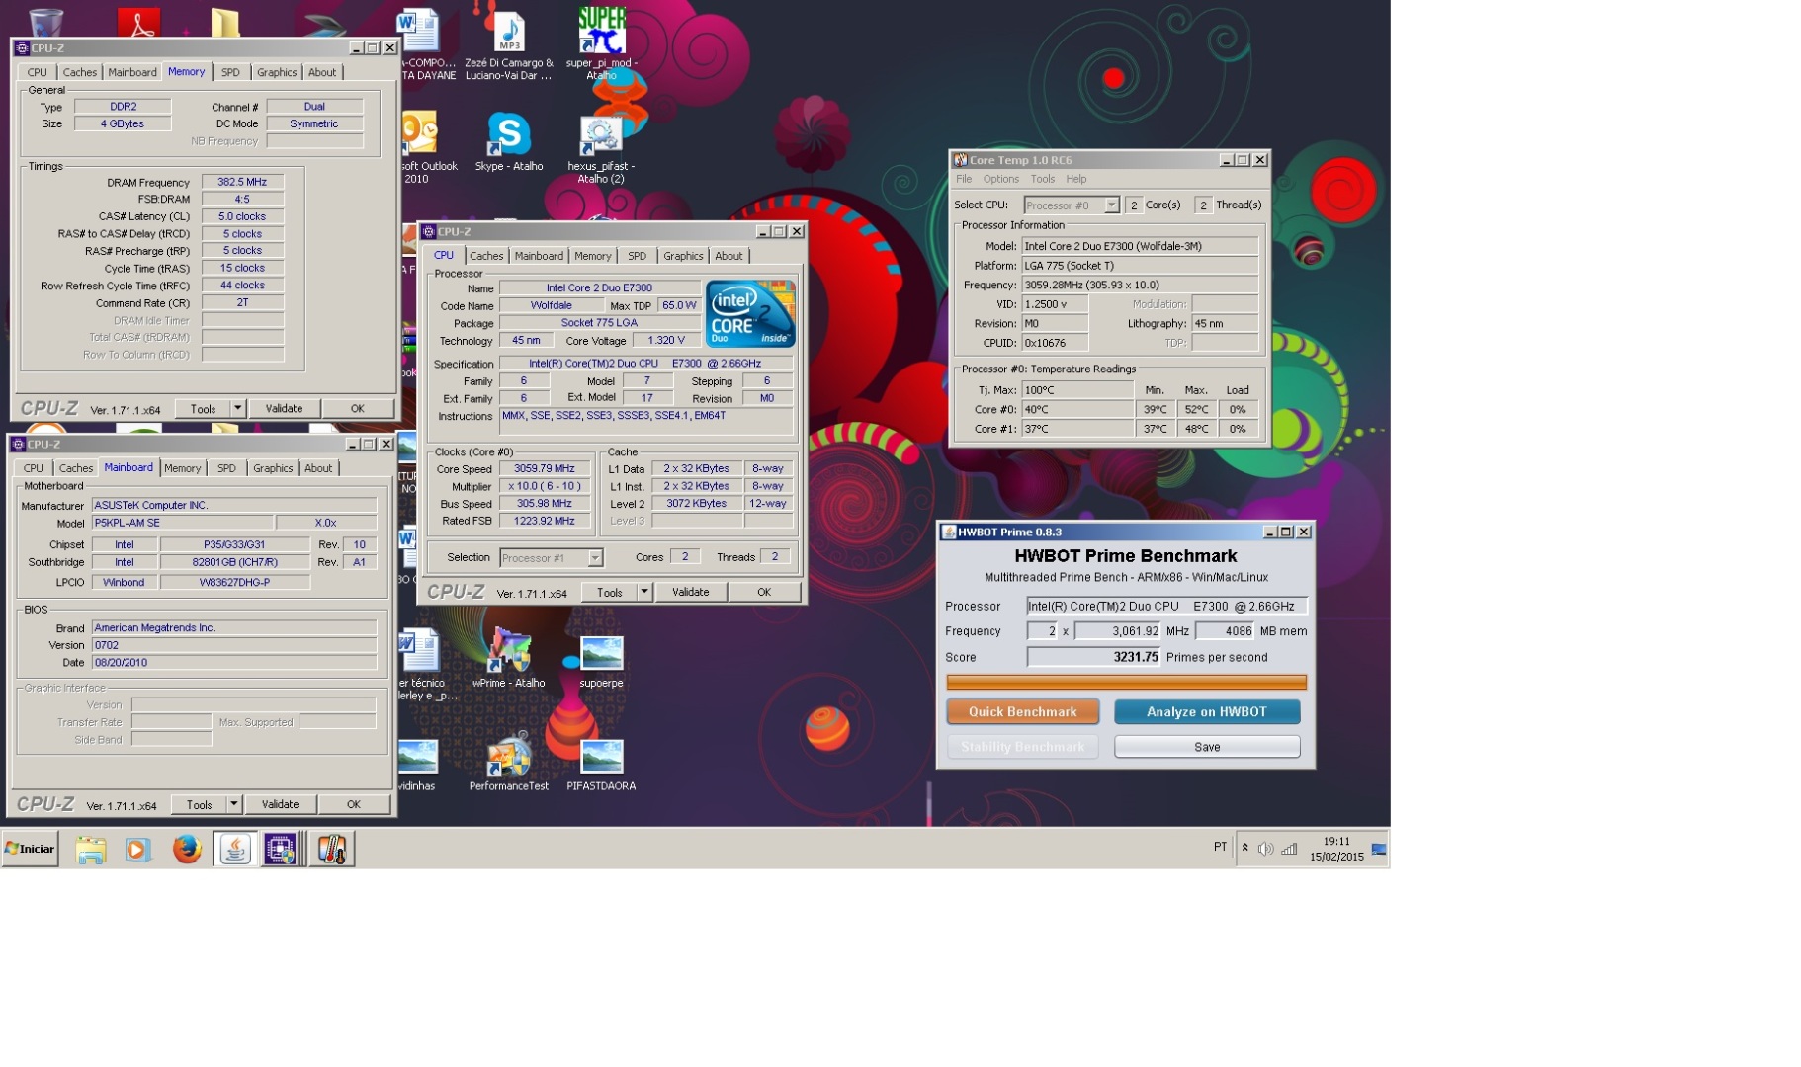Image resolution: width=1801 pixels, height=1067 pixels.
Task: Open SPD tab in CPU-Z CPU window
Action: point(638,256)
